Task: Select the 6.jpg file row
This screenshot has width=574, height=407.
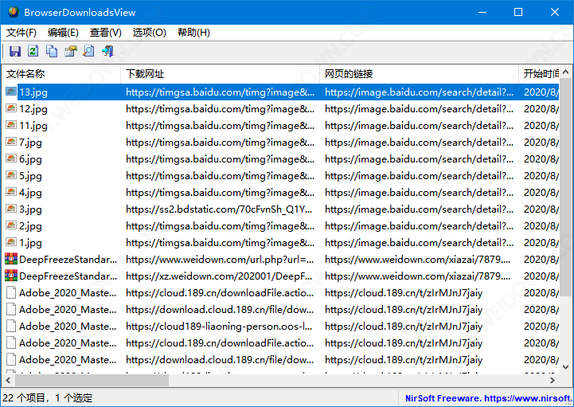Action: coord(281,159)
